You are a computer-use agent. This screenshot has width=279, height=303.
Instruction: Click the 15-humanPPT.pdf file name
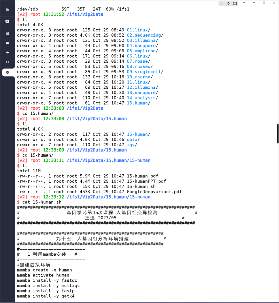tap(146, 181)
